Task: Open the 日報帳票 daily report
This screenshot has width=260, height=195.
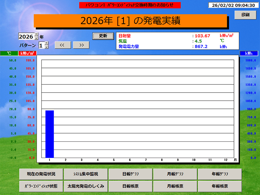Action: [x=131, y=186]
